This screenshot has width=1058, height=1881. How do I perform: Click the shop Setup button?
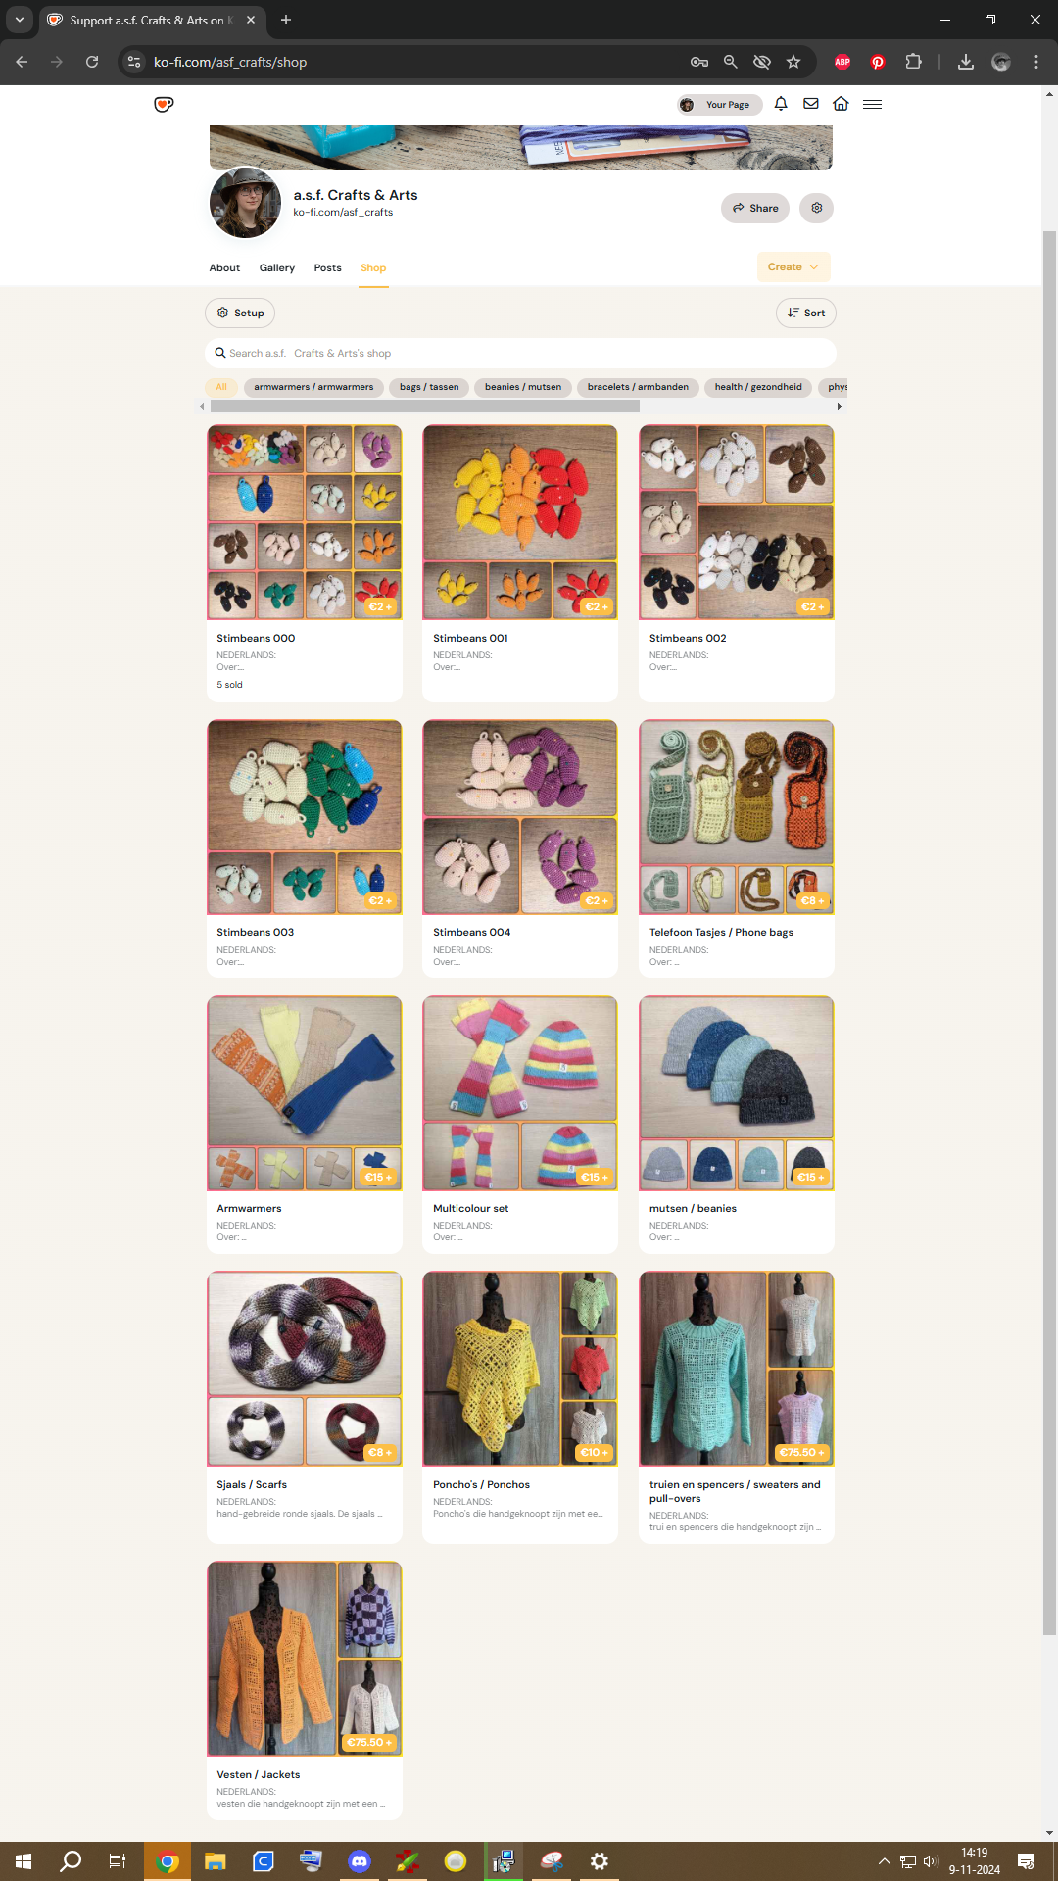[240, 313]
